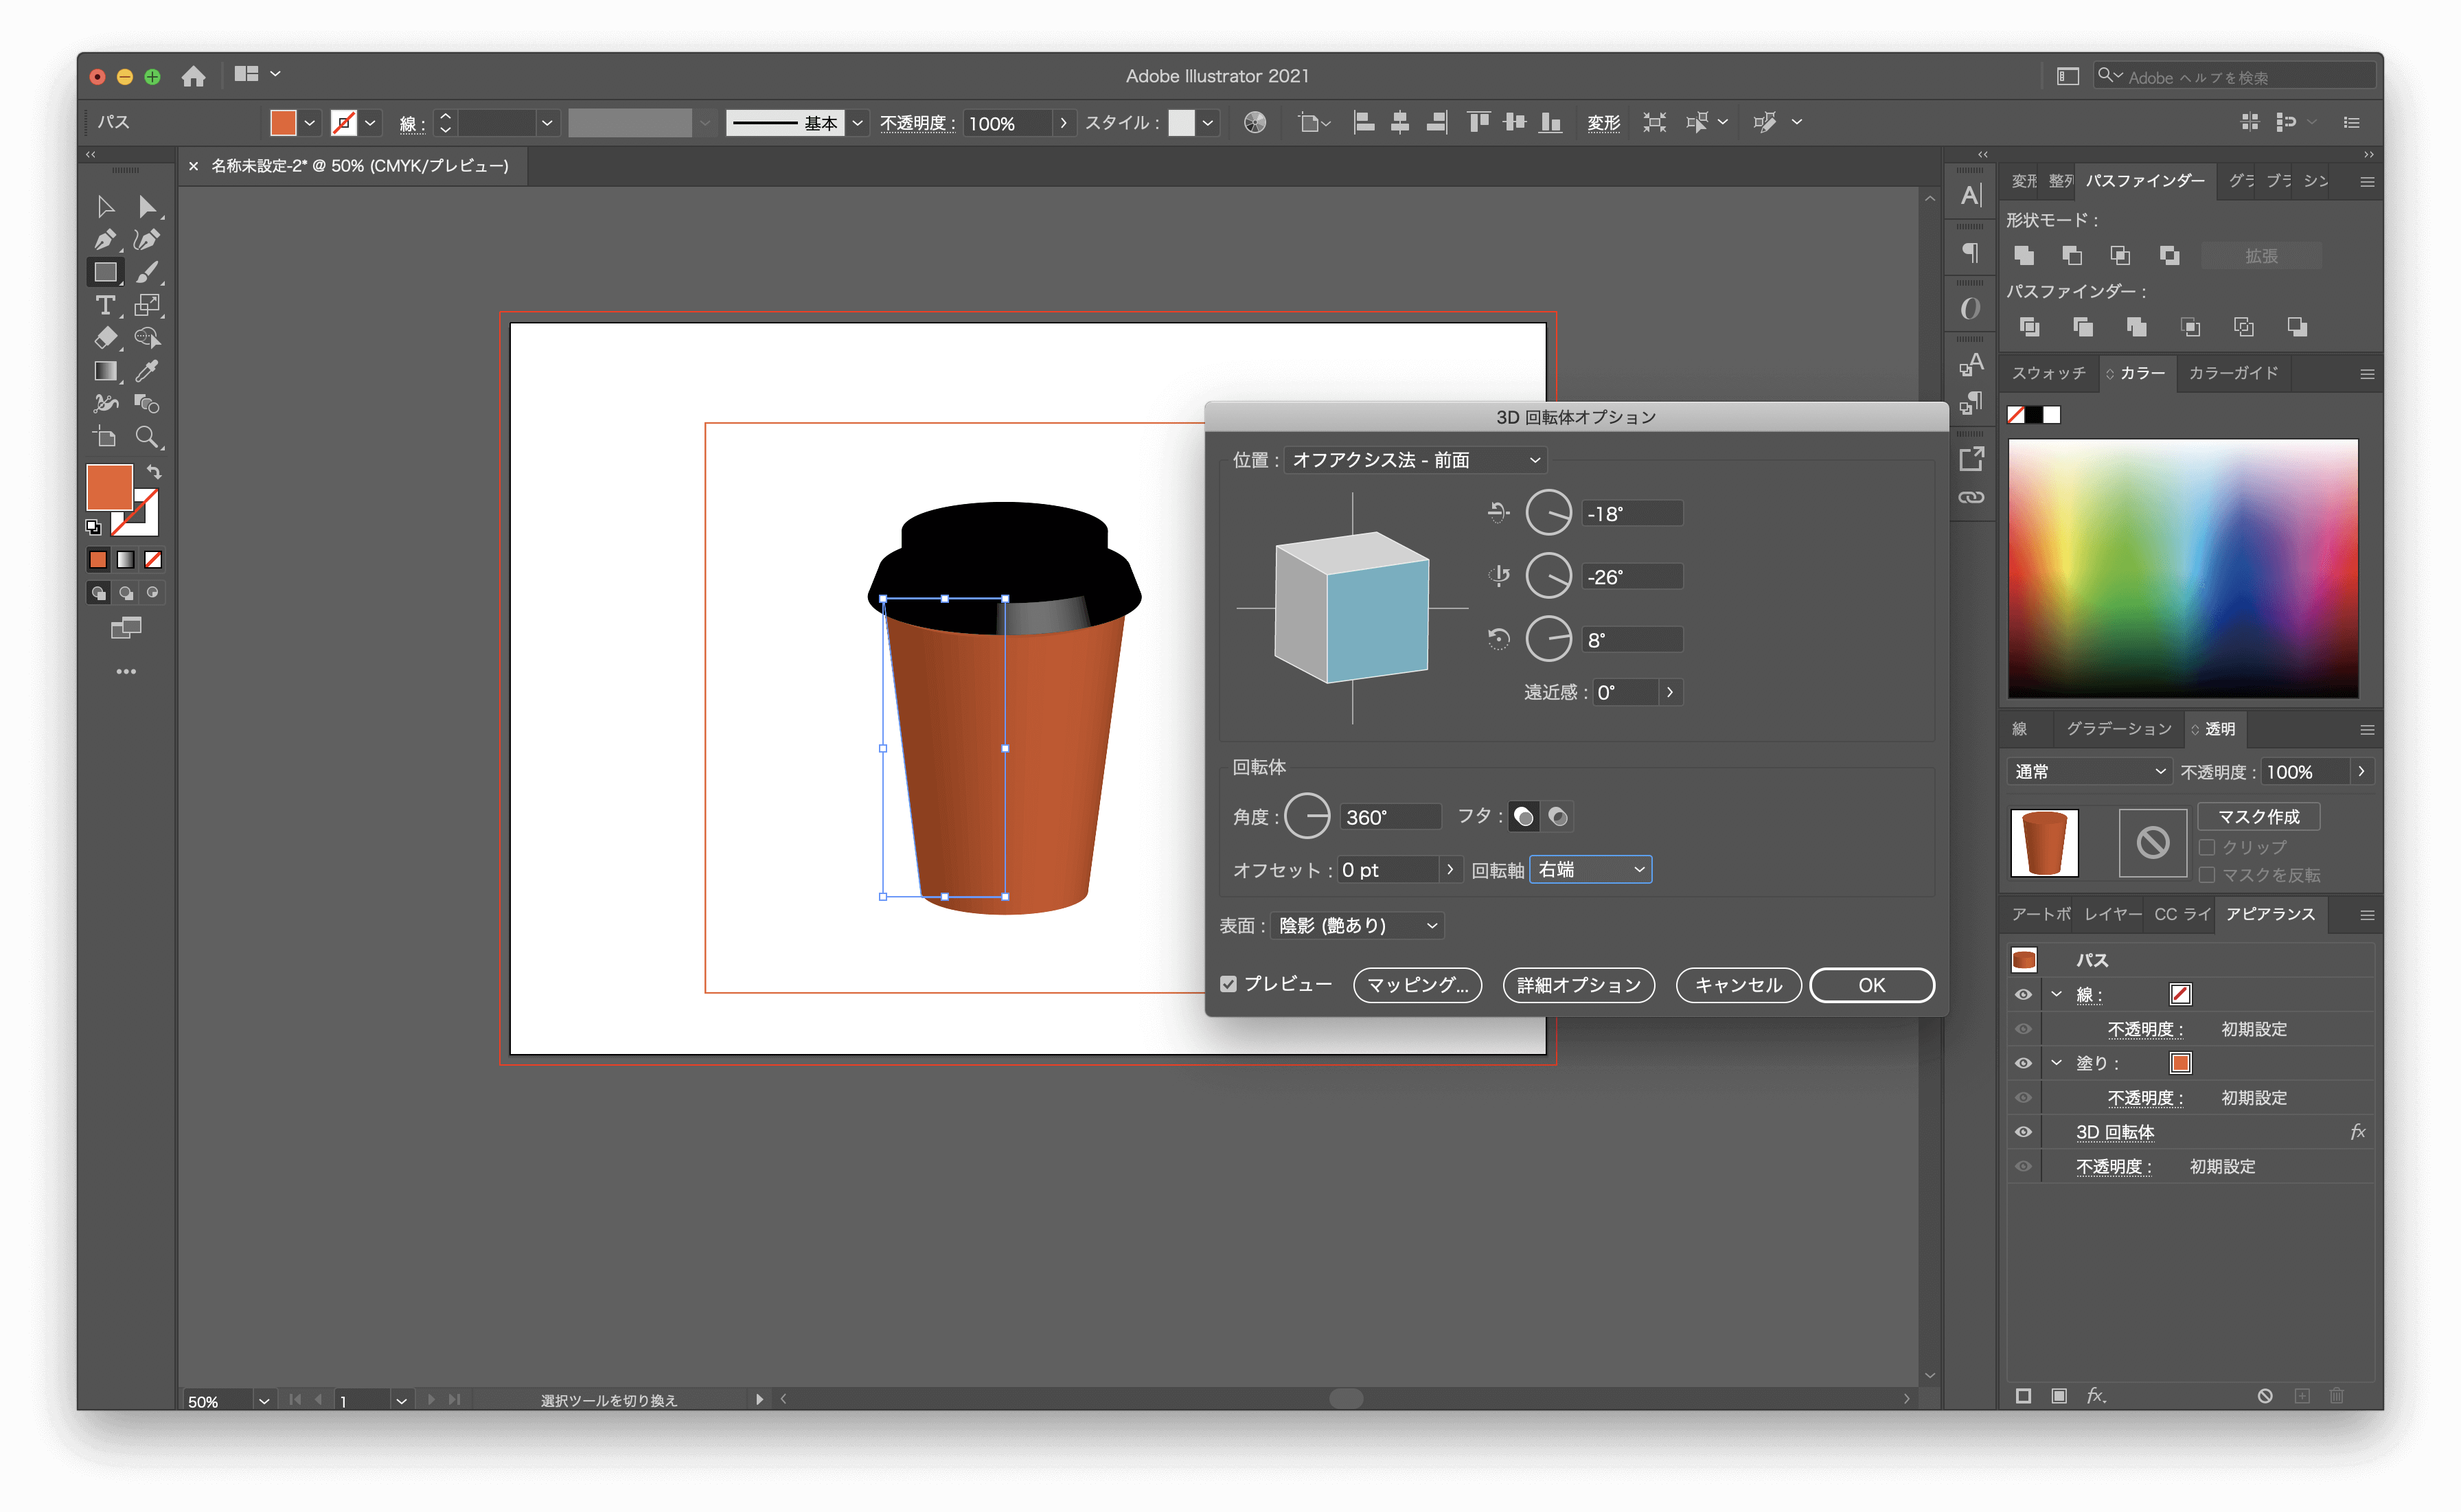Select the hollow cap フタ option

(x=1558, y=817)
